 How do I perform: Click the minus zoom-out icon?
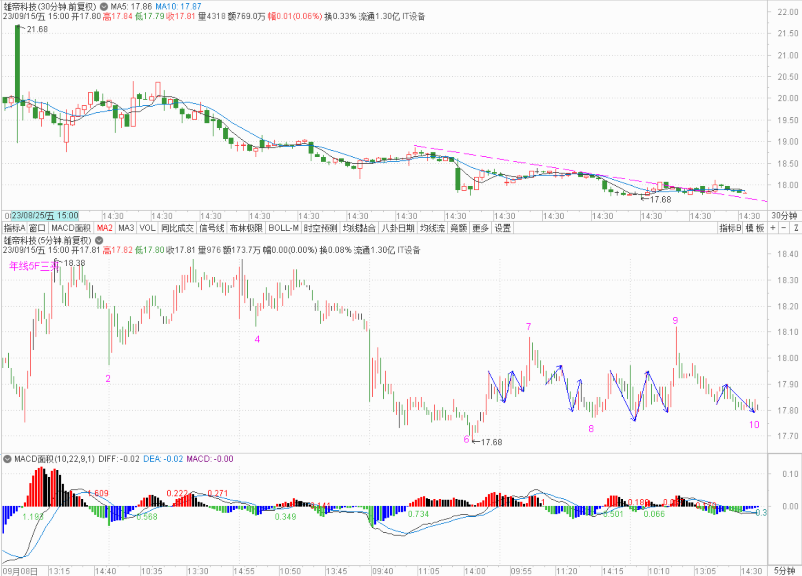(784, 228)
